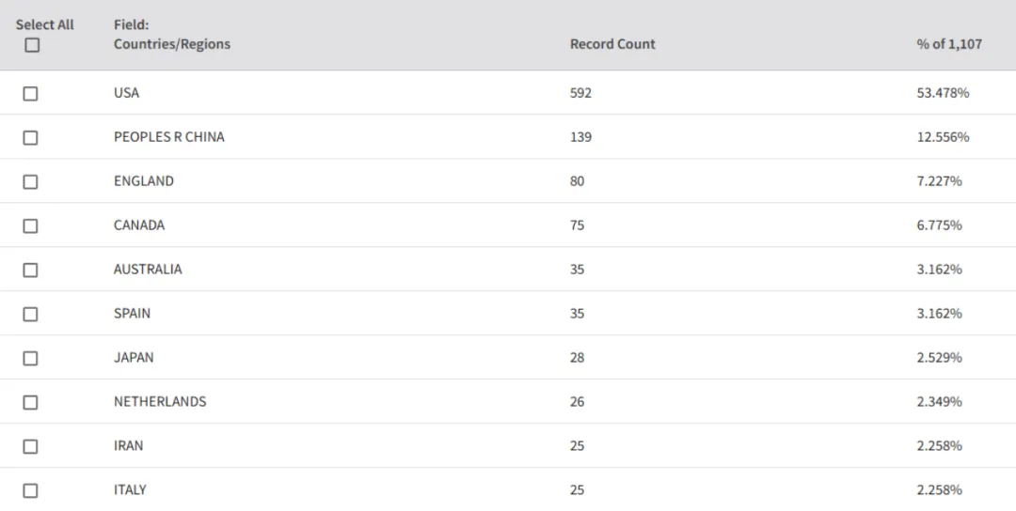
Task: Click the USA country name
Action: [x=126, y=92]
